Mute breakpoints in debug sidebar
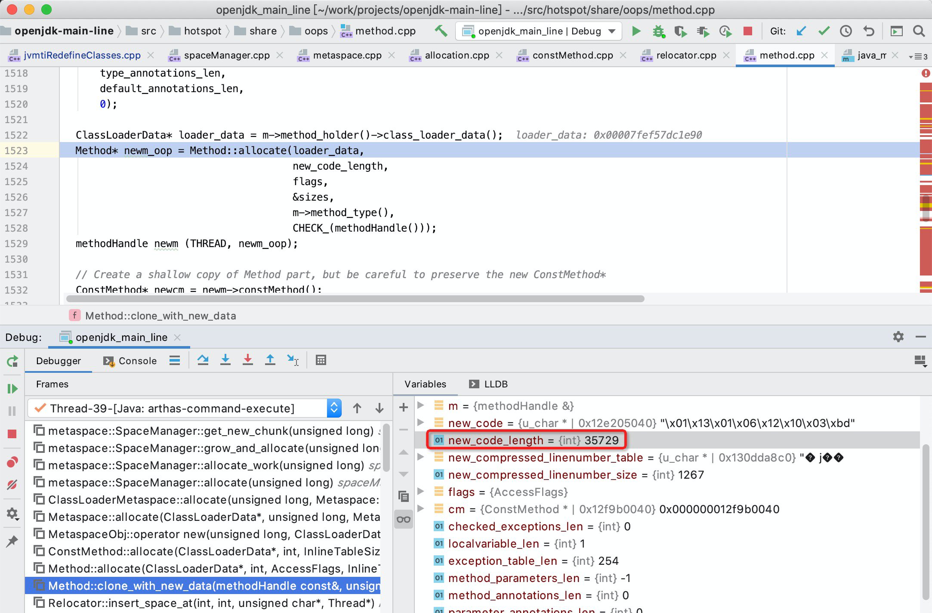 pyautogui.click(x=12, y=485)
